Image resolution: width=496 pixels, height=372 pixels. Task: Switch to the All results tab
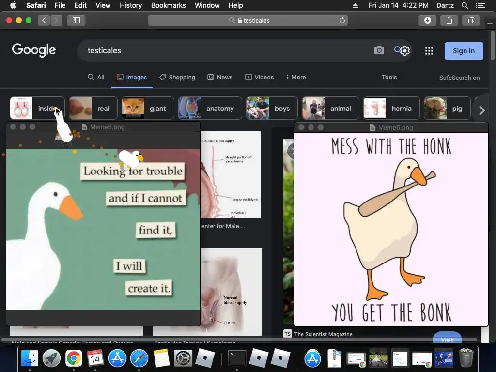96,77
